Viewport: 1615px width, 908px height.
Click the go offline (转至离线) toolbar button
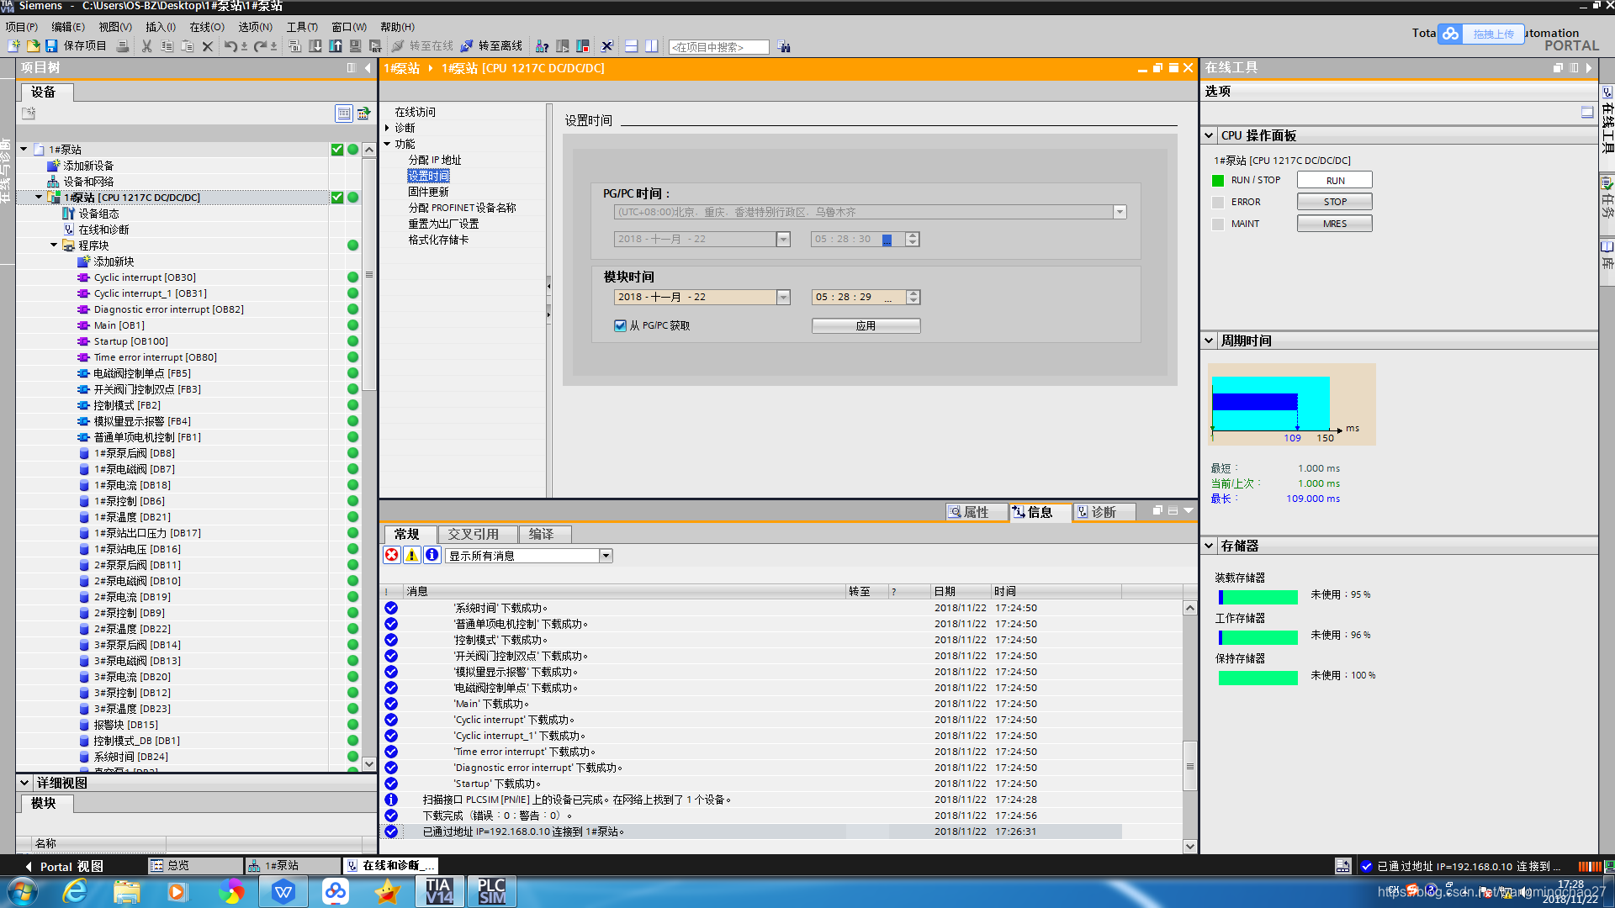492,46
